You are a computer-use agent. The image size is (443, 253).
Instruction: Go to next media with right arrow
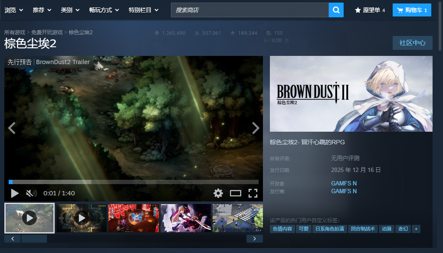click(x=256, y=128)
